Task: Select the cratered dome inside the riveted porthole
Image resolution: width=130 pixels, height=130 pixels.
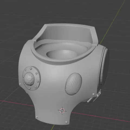Action: point(29,79)
